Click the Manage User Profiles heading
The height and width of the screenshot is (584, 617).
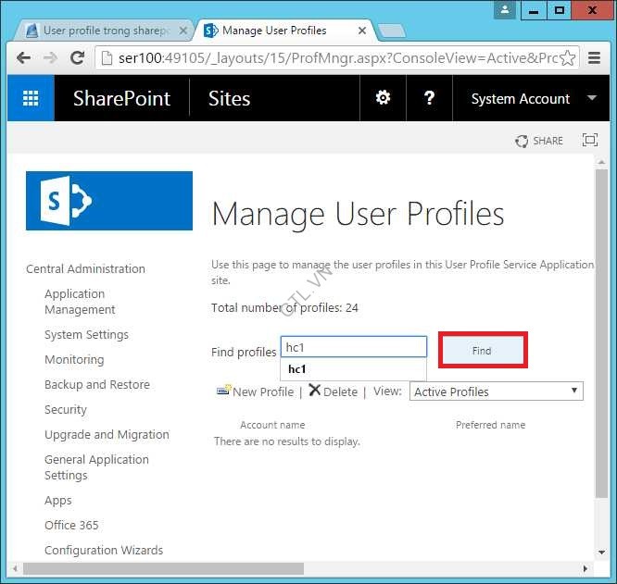point(358,214)
